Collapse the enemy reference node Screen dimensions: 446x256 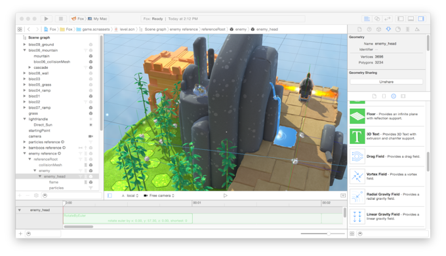(x=24, y=154)
